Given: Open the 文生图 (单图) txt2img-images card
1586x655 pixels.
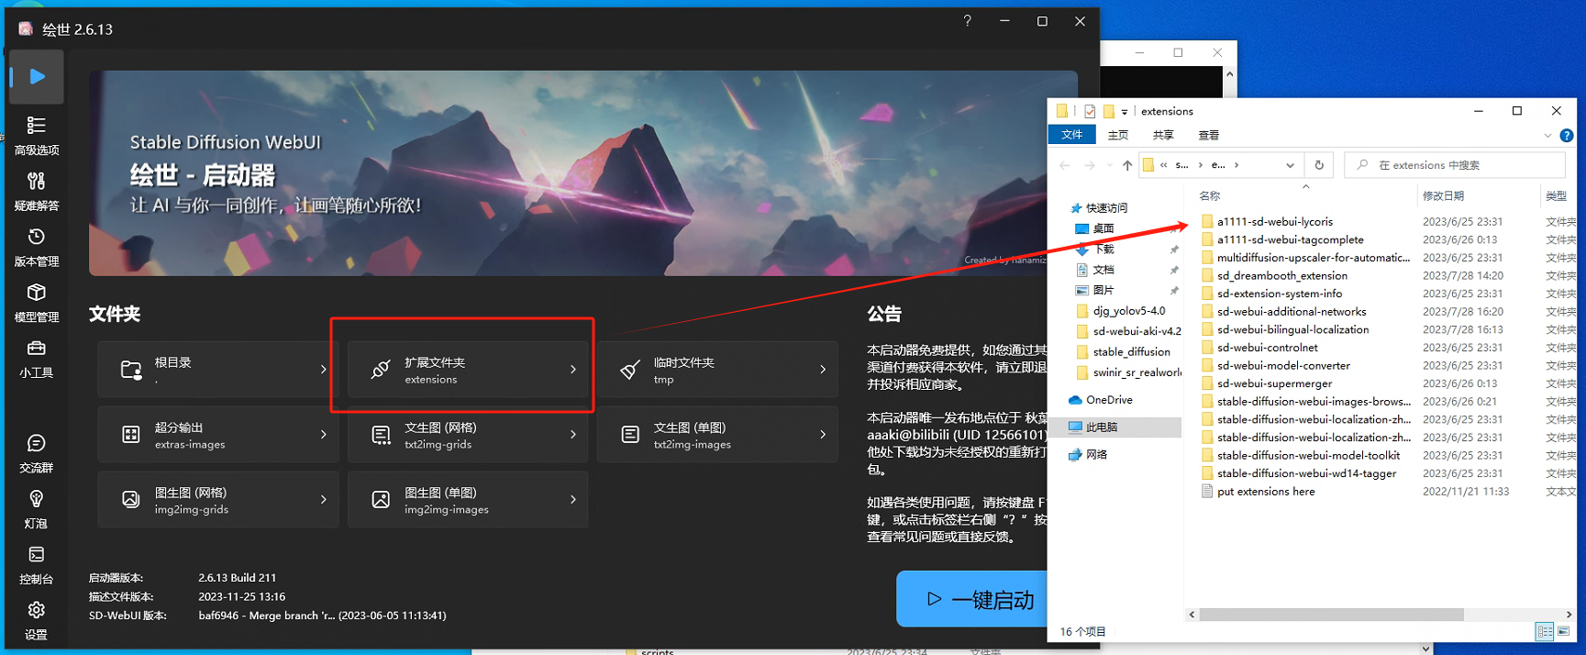Looking at the screenshot, I should point(717,435).
